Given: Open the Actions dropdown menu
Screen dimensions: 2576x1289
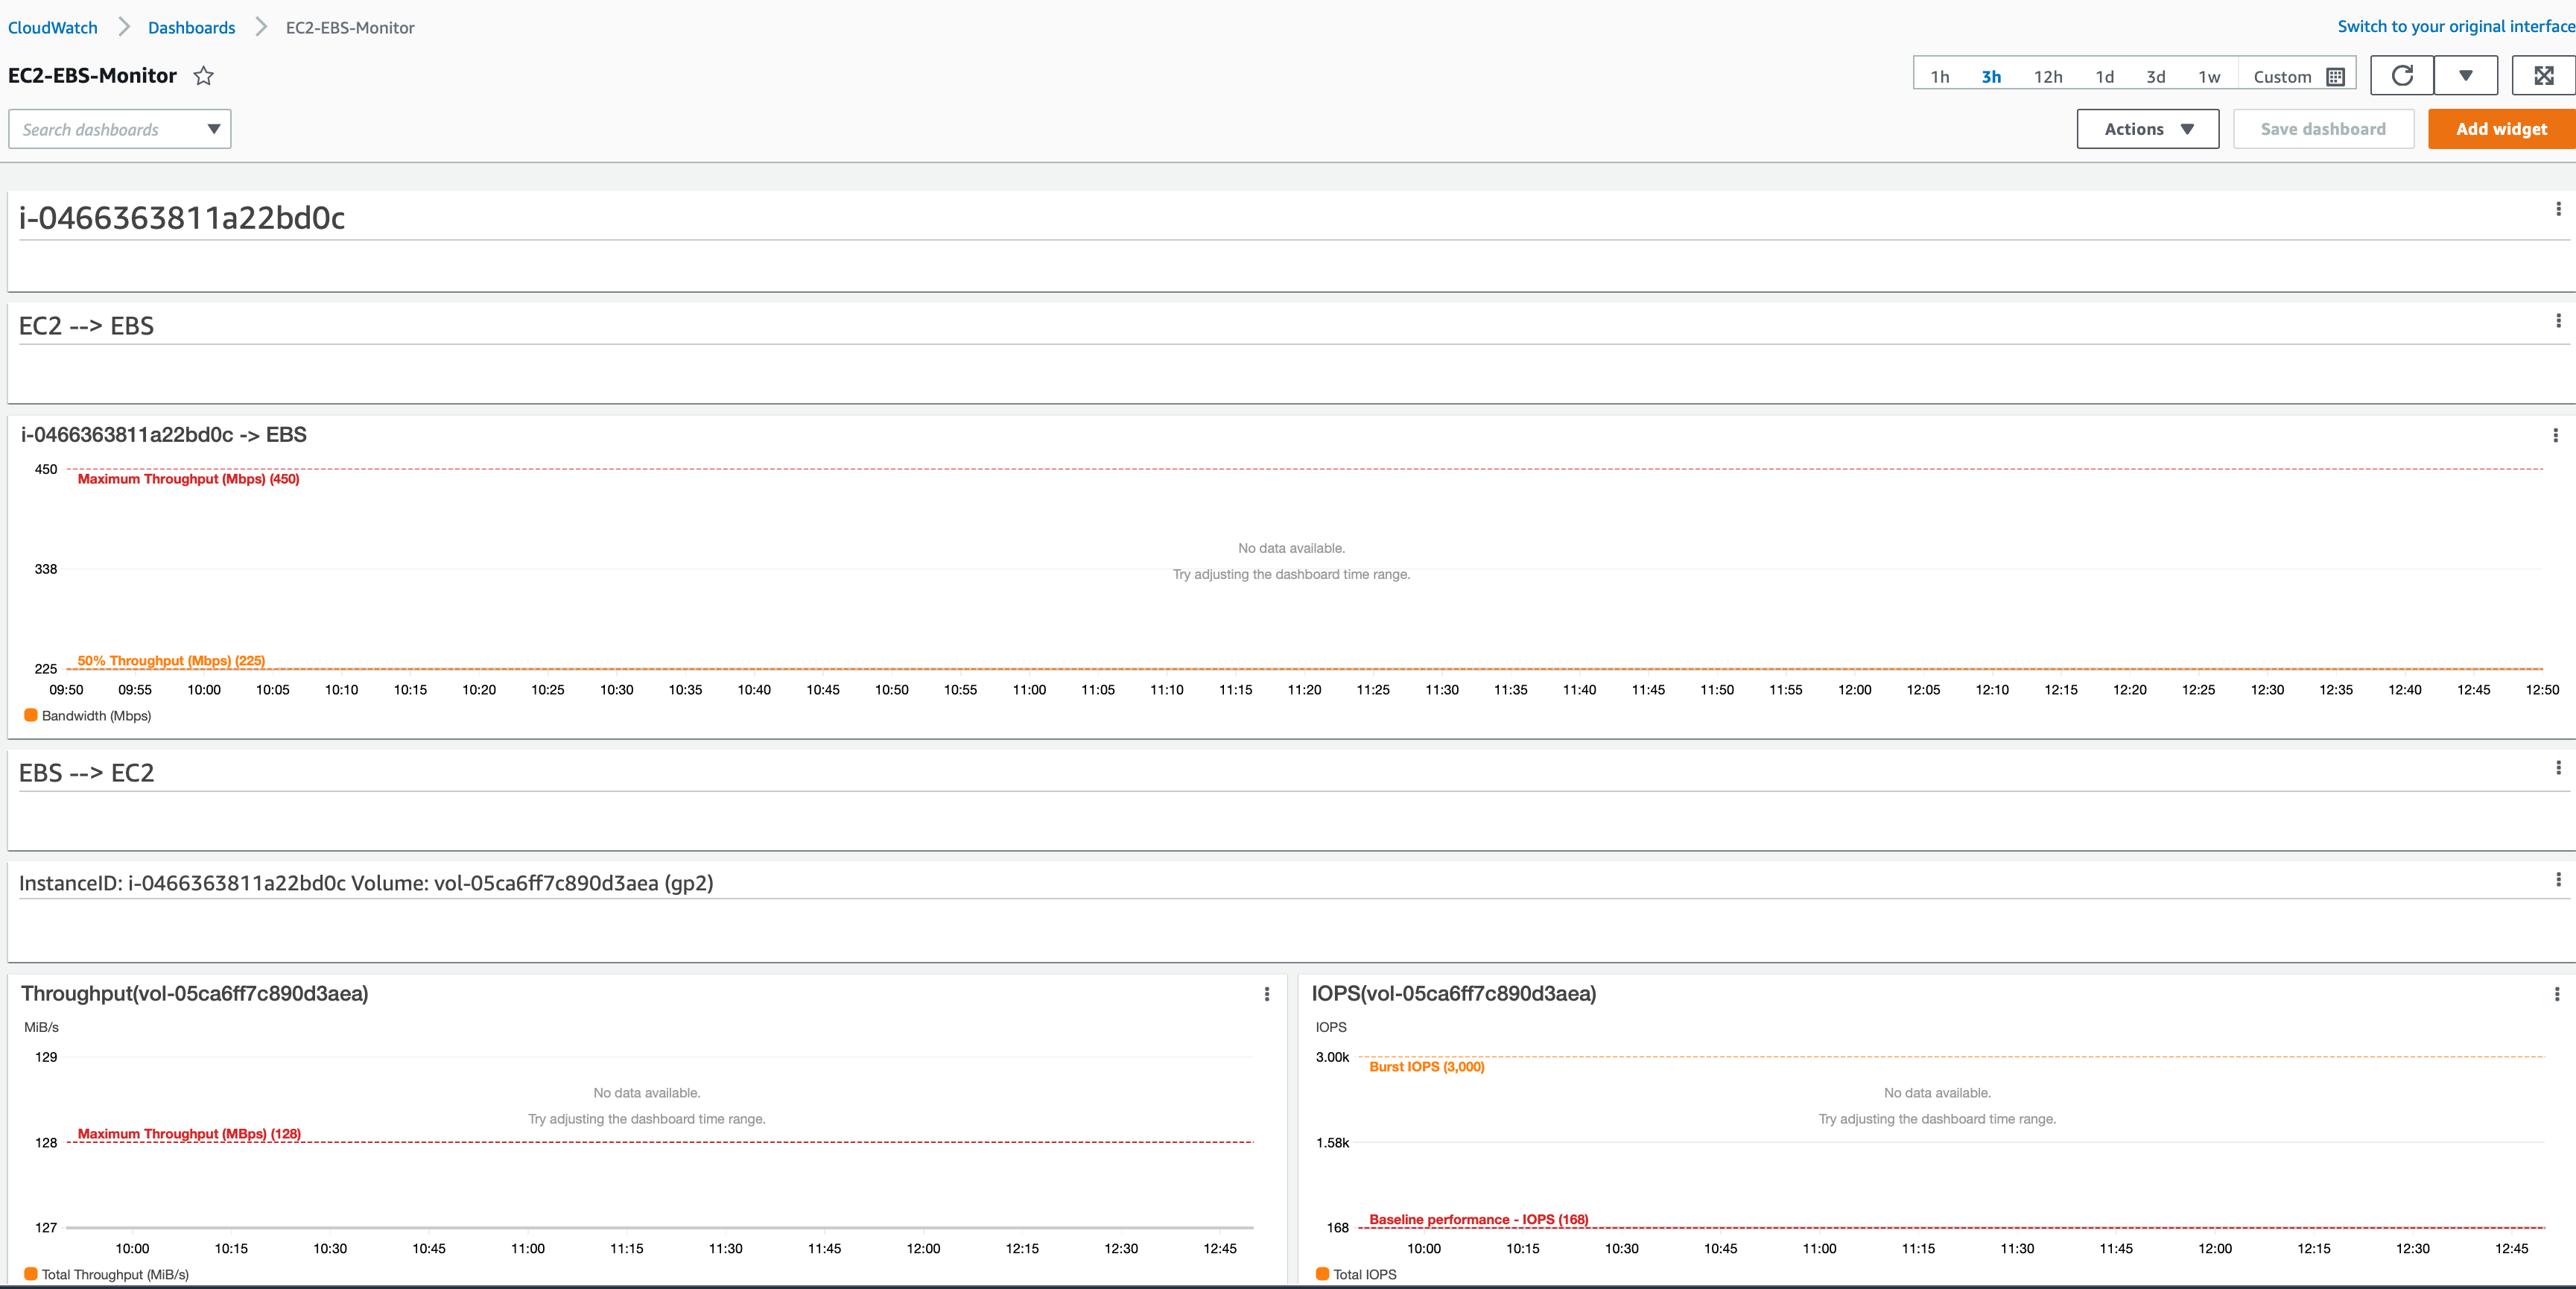Looking at the screenshot, I should coord(2147,129).
